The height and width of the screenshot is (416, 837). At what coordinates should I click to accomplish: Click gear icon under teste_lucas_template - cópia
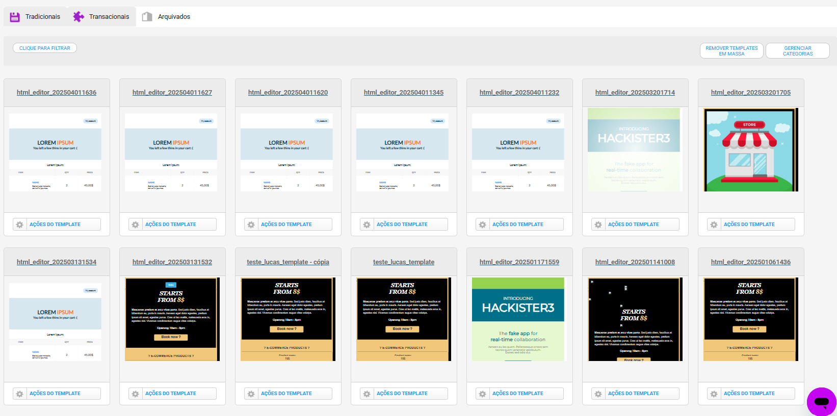pyautogui.click(x=251, y=394)
